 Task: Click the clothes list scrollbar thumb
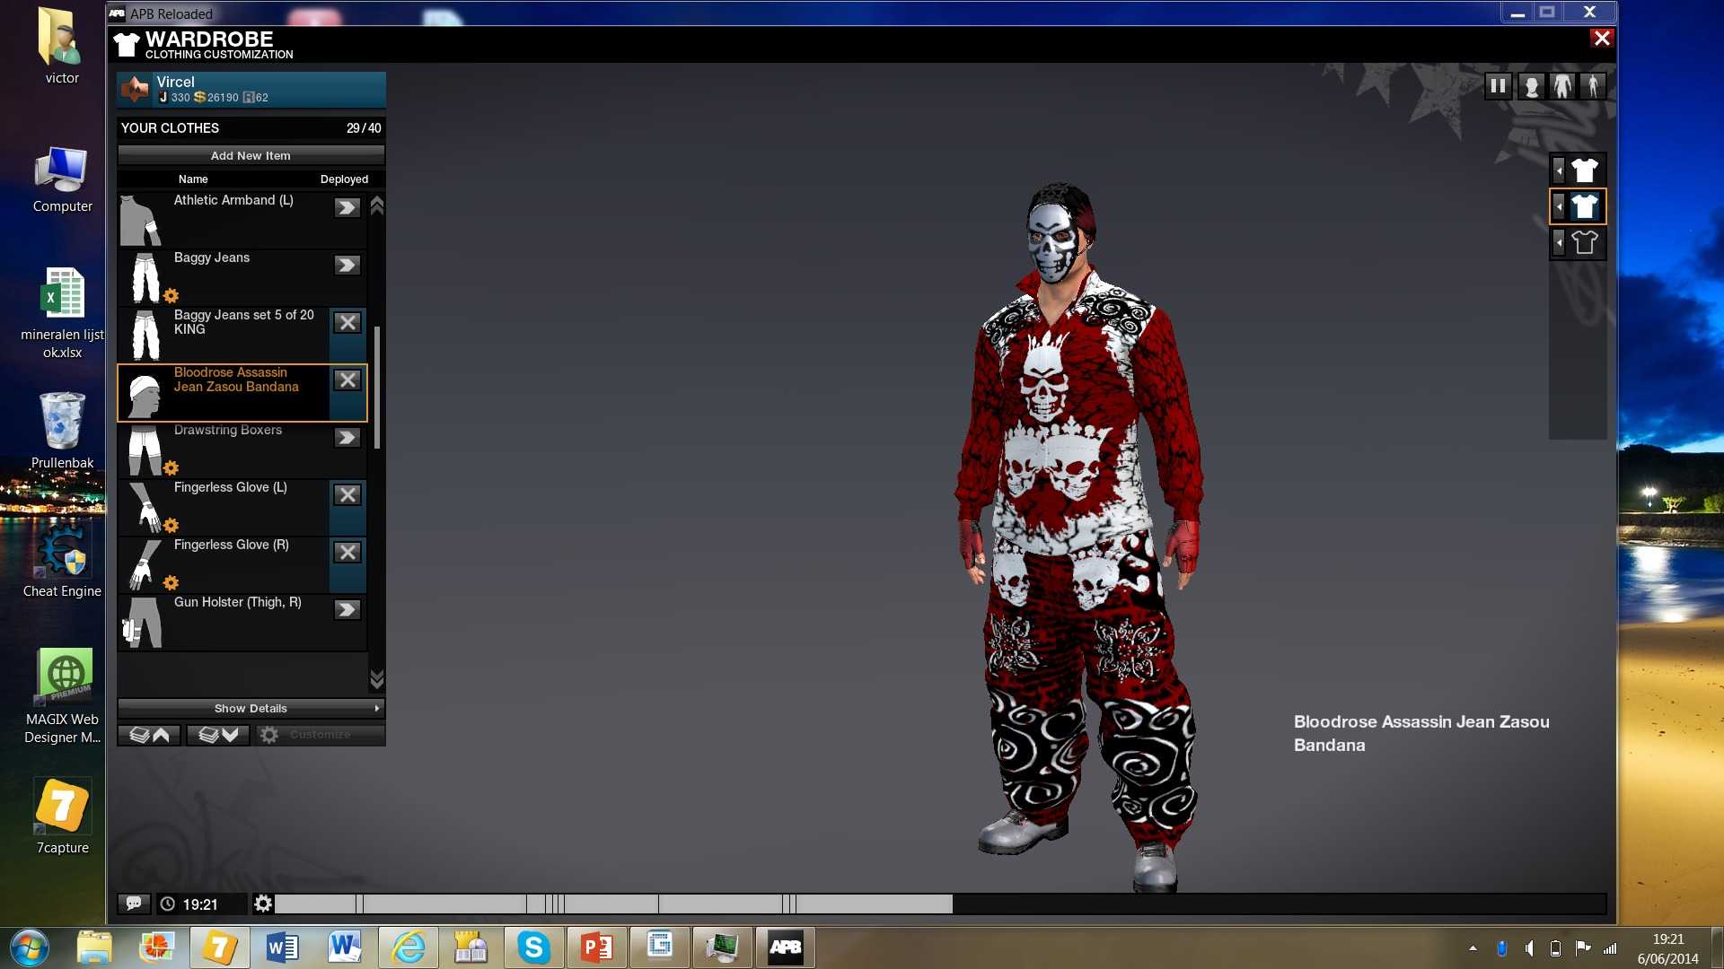(x=377, y=388)
